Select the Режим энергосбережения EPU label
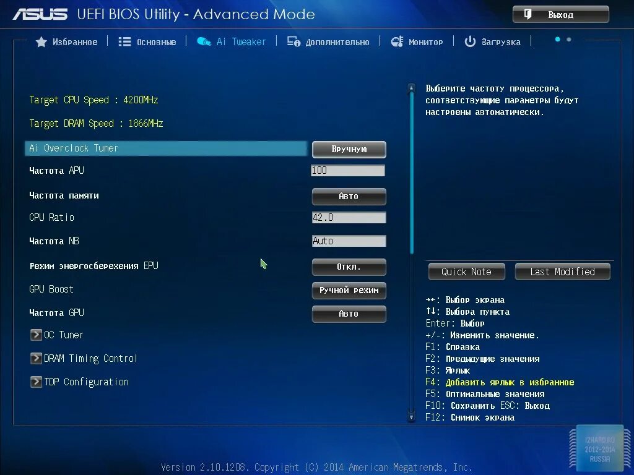This screenshot has height=475, width=634. [x=94, y=266]
